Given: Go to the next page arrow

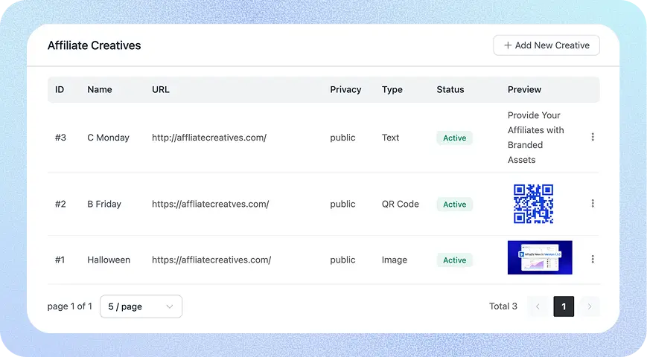Looking at the screenshot, I should tap(589, 306).
